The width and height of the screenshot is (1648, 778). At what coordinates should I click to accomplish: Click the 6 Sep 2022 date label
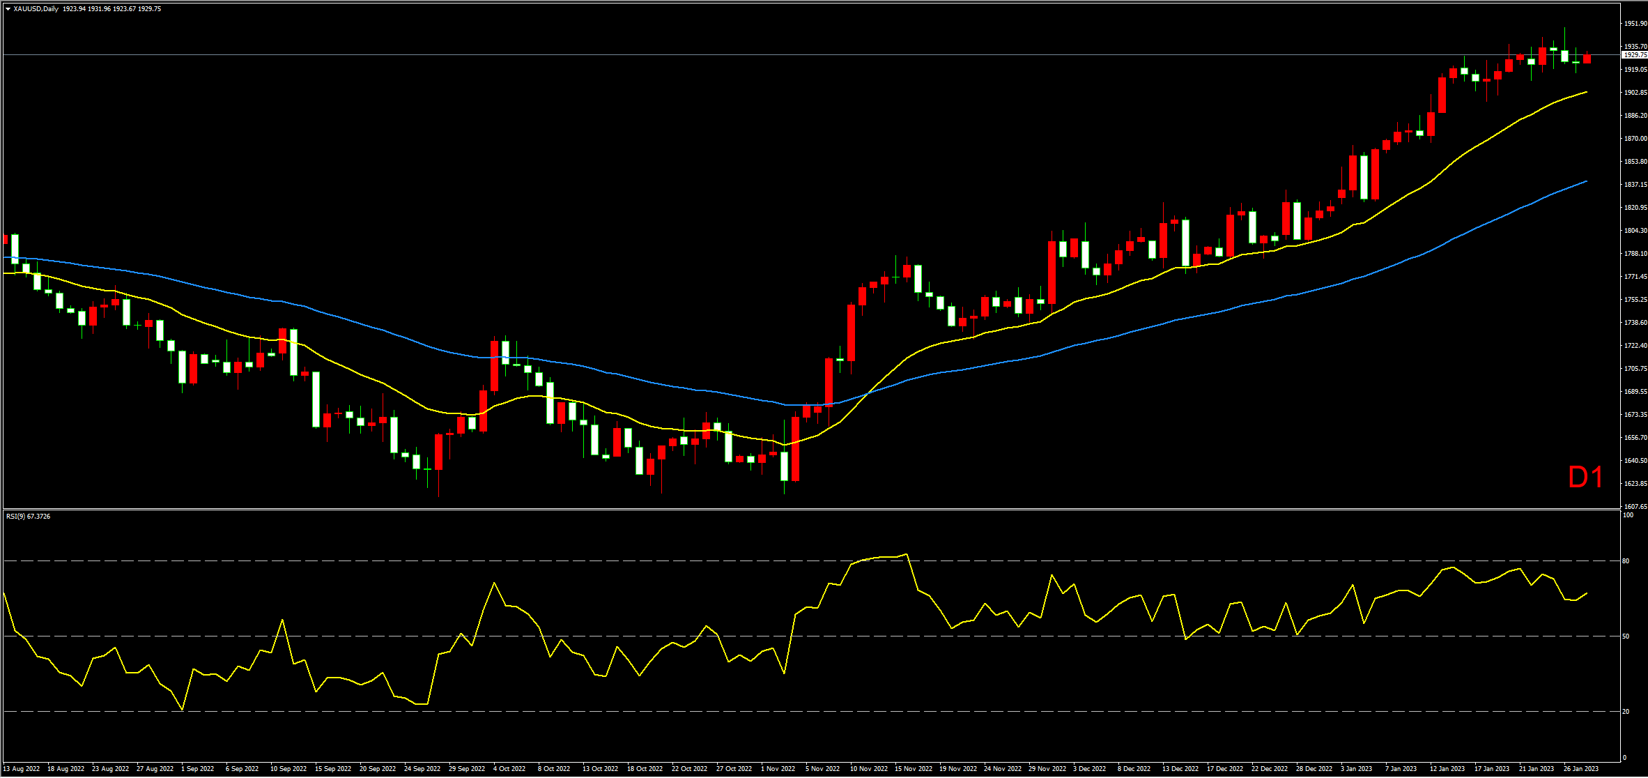(x=242, y=769)
